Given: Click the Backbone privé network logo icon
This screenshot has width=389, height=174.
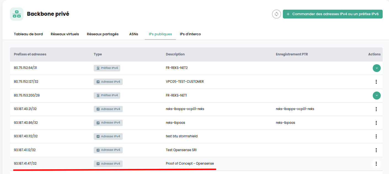Looking at the screenshot, I should point(17,14).
